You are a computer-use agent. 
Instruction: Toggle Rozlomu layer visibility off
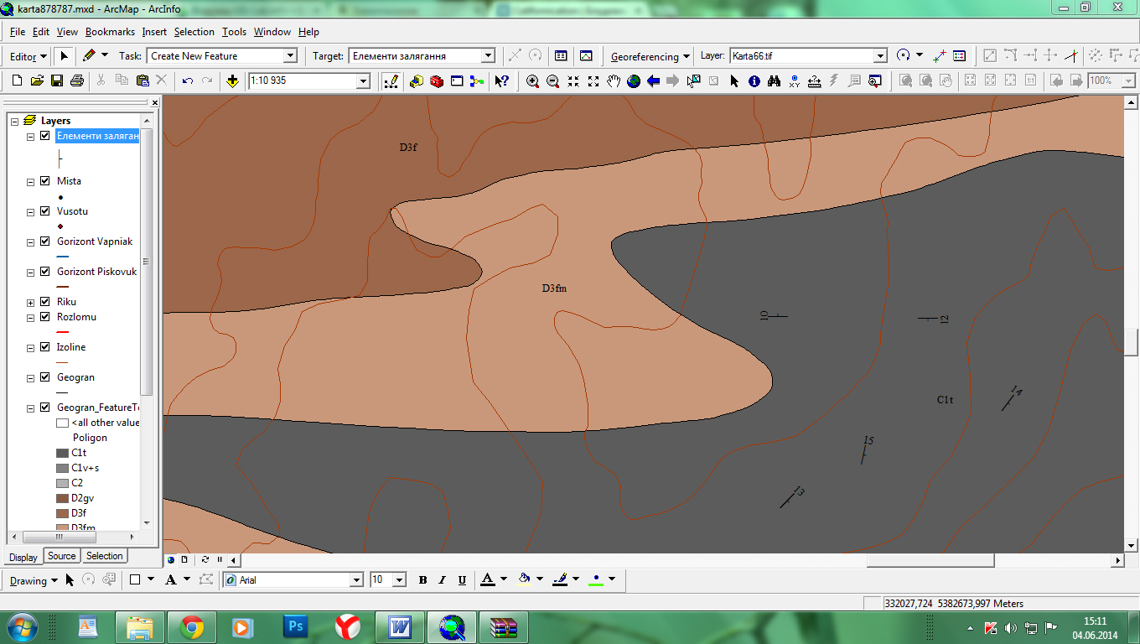pyautogui.click(x=45, y=317)
